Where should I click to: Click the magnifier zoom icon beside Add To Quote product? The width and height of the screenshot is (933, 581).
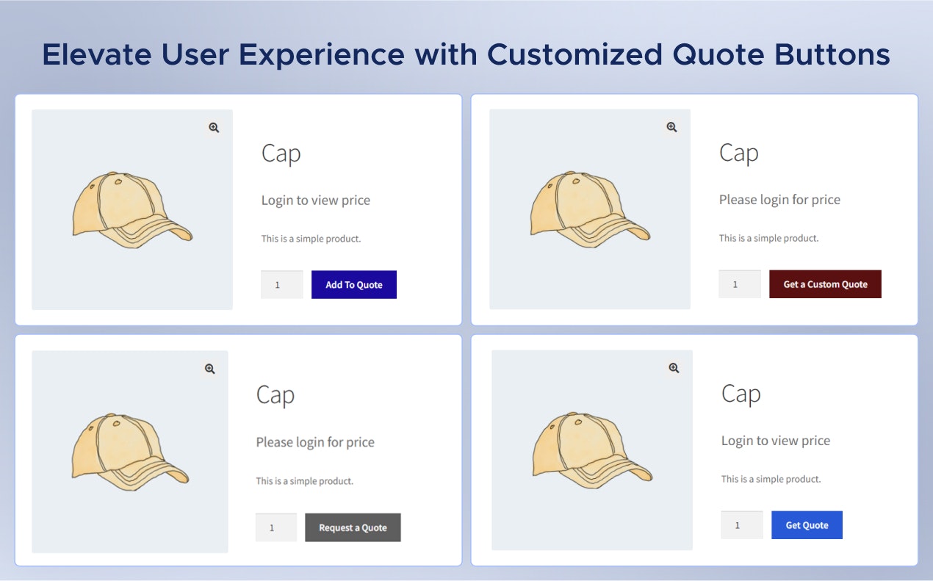tap(214, 128)
